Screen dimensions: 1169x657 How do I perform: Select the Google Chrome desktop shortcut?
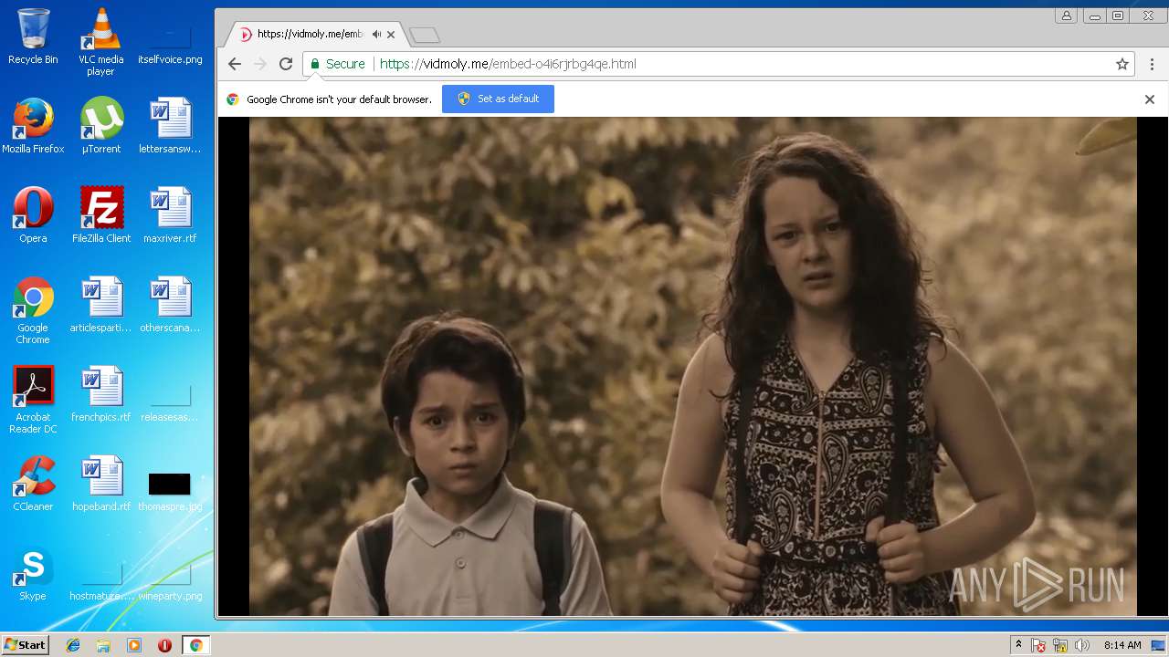click(33, 310)
